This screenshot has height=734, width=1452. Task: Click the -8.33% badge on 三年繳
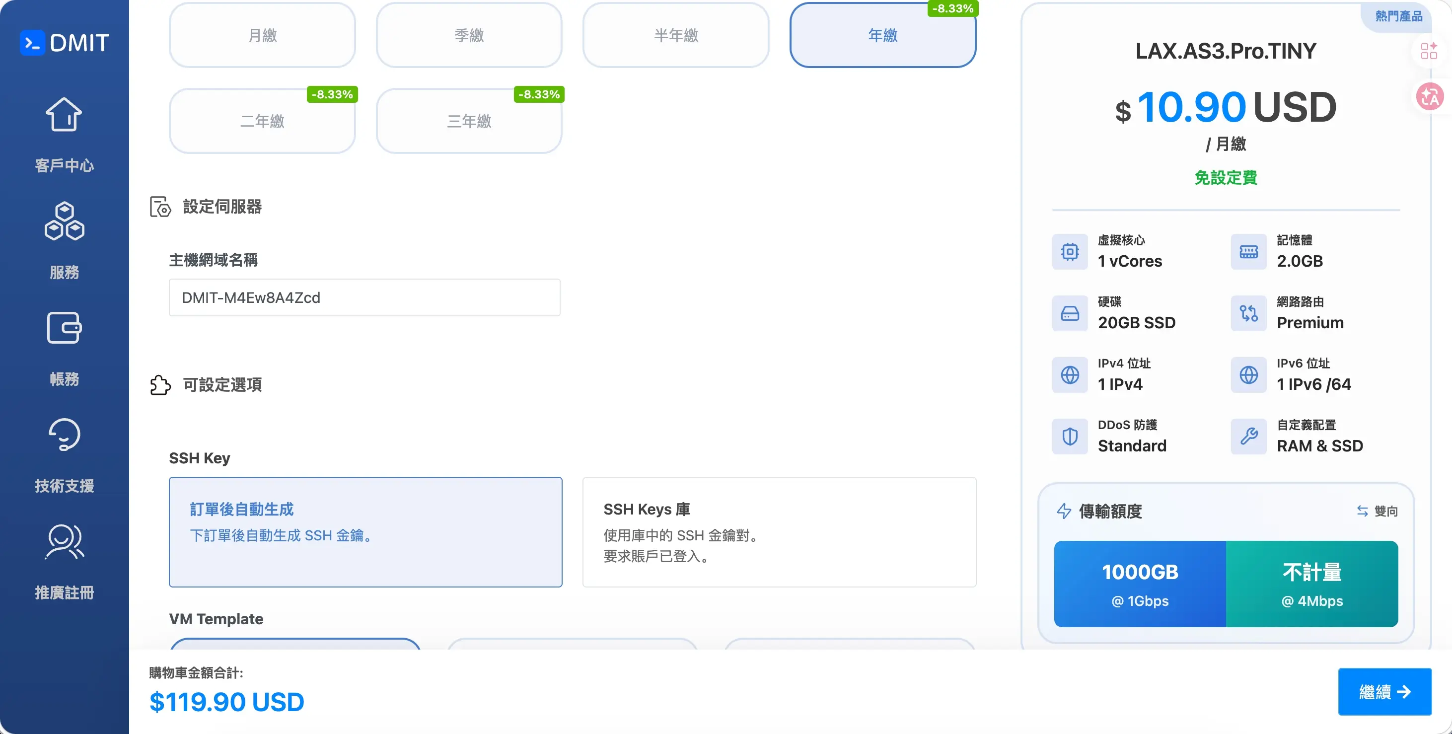539,94
